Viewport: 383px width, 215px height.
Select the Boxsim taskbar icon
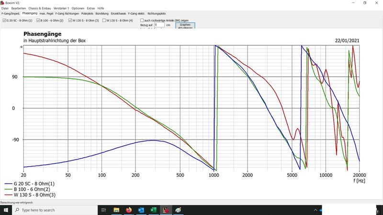pos(166,210)
